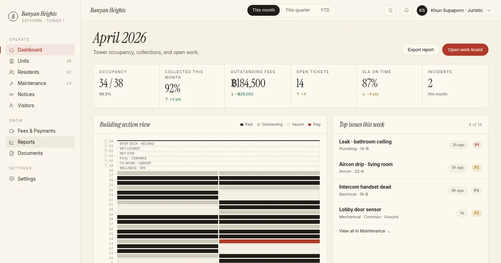Select the red flagged unit on floor 13
Image resolution: width=501 pixels, height=263 pixels.
point(269,241)
